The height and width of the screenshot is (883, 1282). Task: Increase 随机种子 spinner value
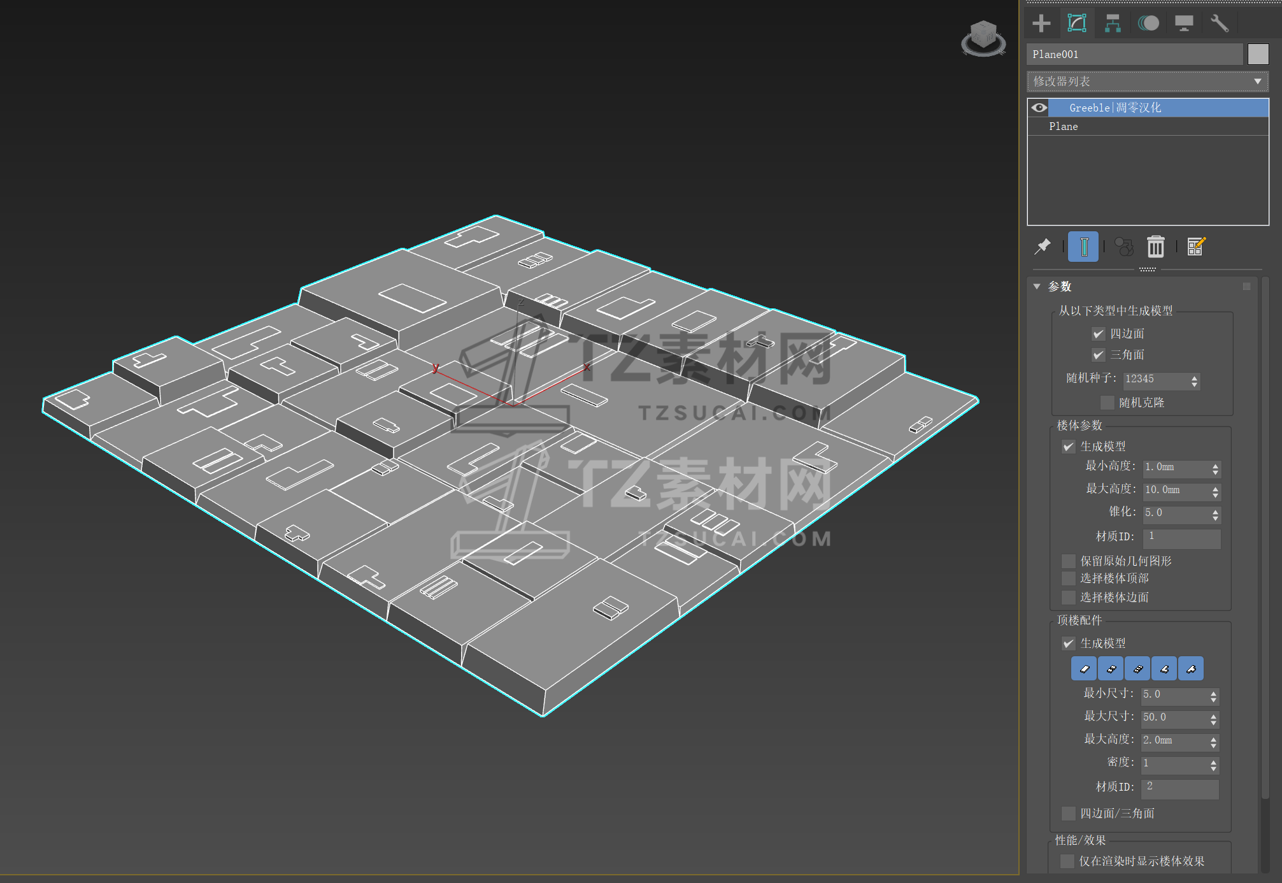(x=1194, y=377)
